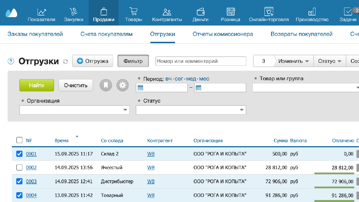Switch to Отчеты комиссионера tab
This screenshot has height=202, width=359.
223,34
